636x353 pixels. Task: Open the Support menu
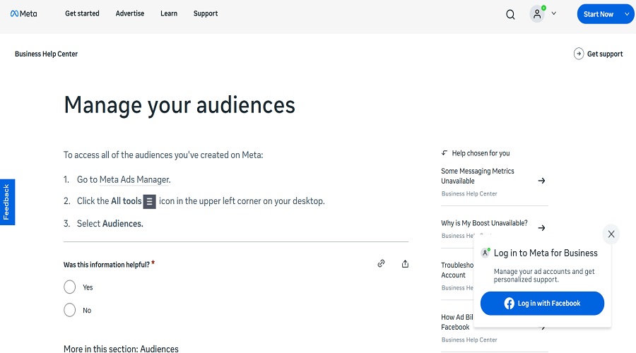(206, 13)
